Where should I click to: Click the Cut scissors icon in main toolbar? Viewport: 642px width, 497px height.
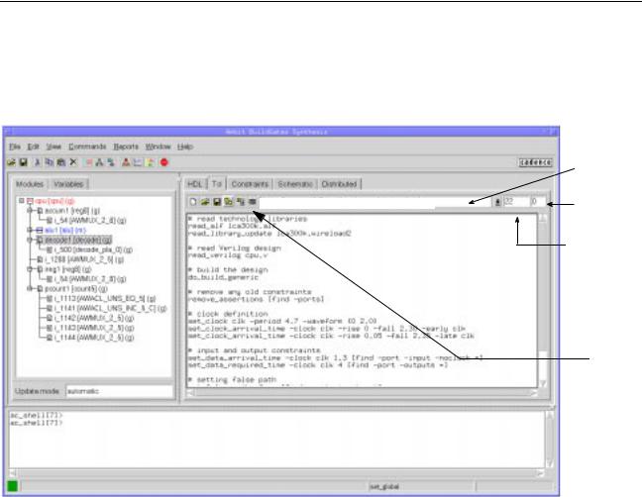pos(37,162)
